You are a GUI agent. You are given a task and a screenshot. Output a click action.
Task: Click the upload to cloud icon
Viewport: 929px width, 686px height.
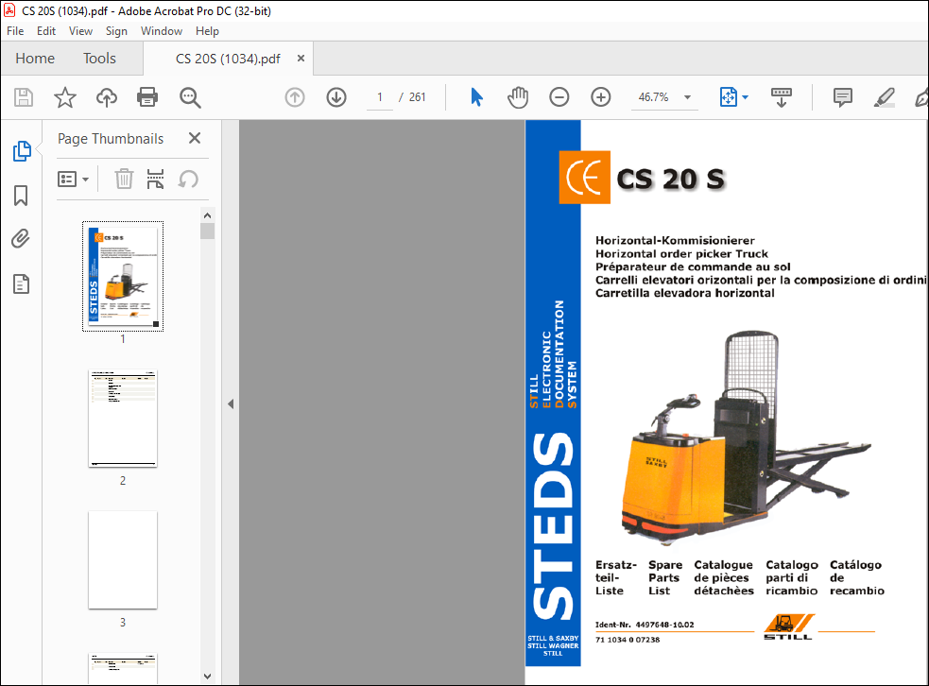107,97
